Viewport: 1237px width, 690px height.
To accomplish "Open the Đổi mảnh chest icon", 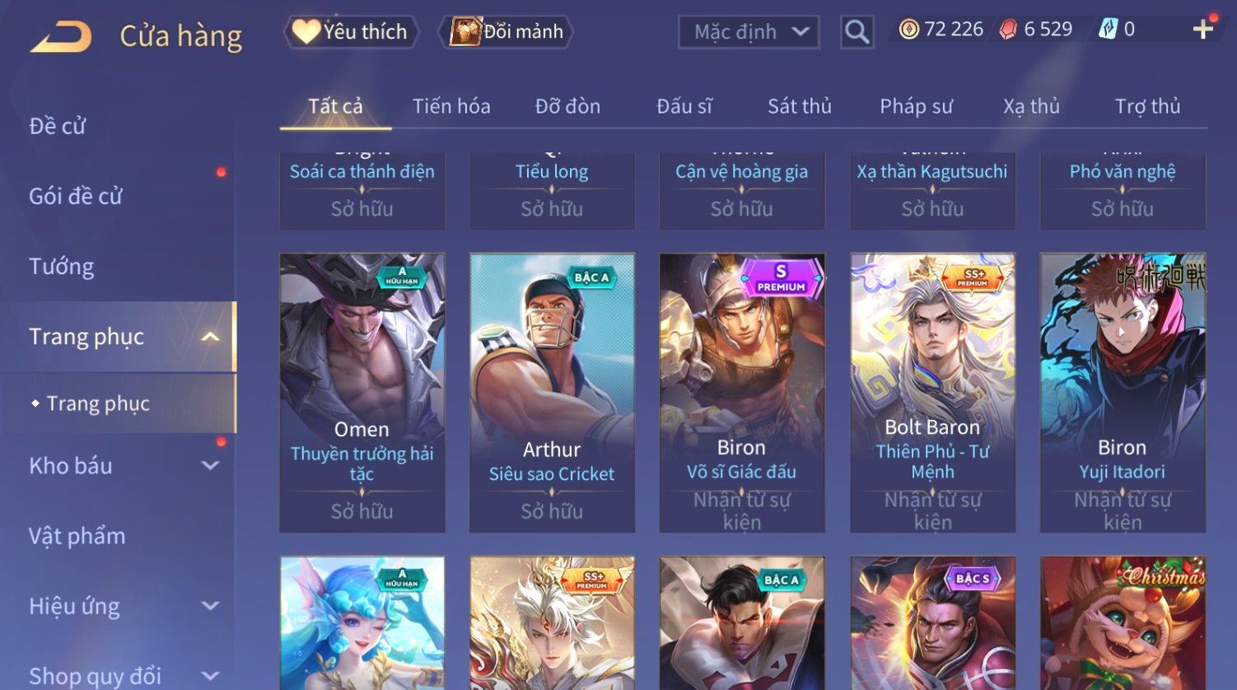I will pos(465,31).
